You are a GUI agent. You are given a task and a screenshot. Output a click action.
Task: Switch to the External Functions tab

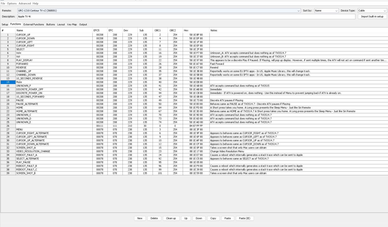tap(34, 24)
